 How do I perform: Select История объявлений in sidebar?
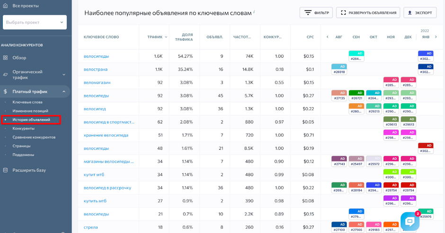tap(31, 120)
